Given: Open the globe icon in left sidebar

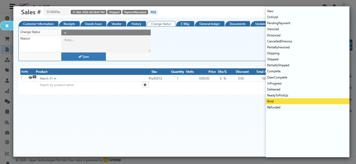Looking at the screenshot, I should click(x=7, y=142).
